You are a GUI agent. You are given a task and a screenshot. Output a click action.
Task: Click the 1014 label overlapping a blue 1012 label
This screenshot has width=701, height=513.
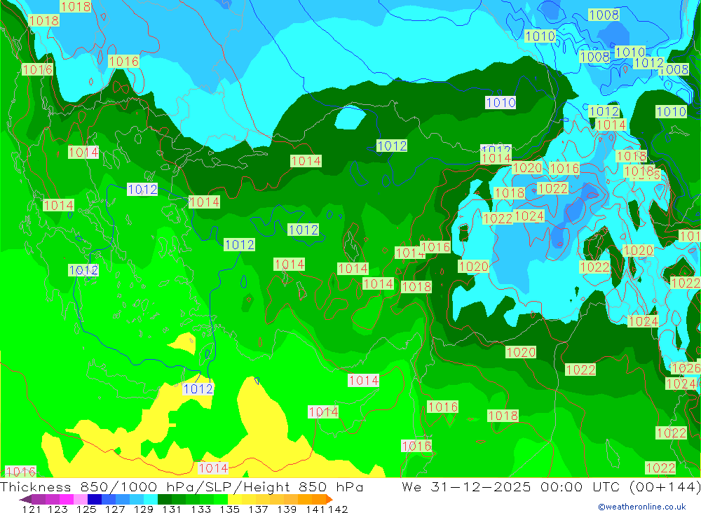click(496, 158)
